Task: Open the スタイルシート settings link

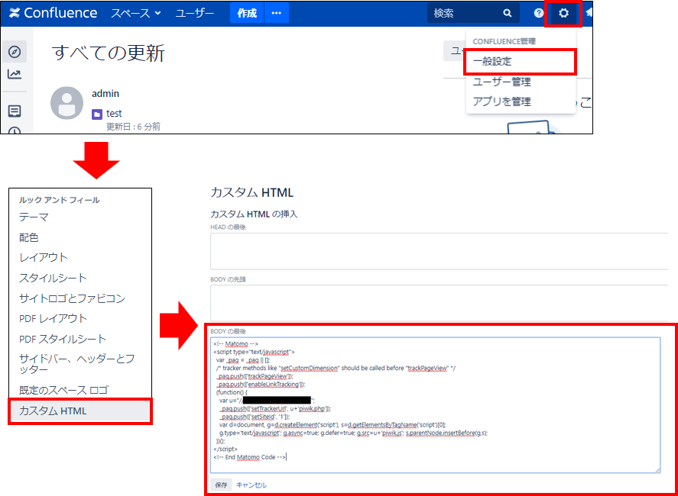Action: click(53, 278)
